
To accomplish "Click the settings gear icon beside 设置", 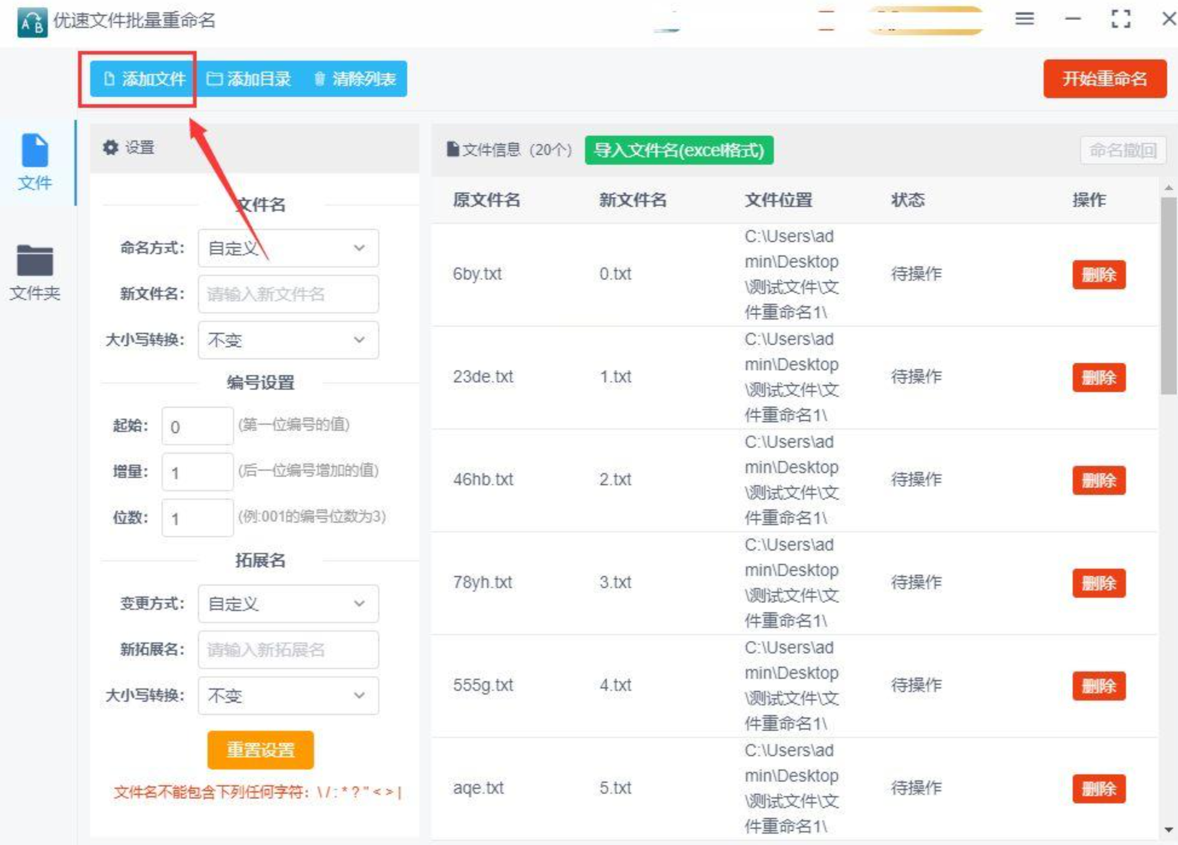I will (x=110, y=148).
